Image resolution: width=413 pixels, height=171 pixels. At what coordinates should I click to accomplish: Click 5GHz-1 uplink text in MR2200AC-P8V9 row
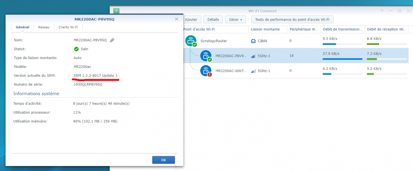(264, 56)
